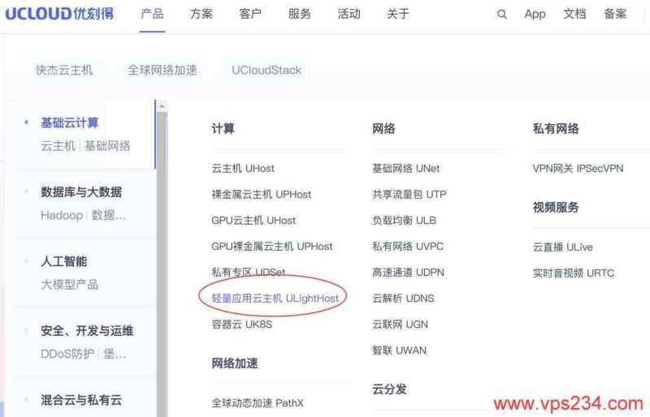Open the 服务 menu

coord(300,14)
